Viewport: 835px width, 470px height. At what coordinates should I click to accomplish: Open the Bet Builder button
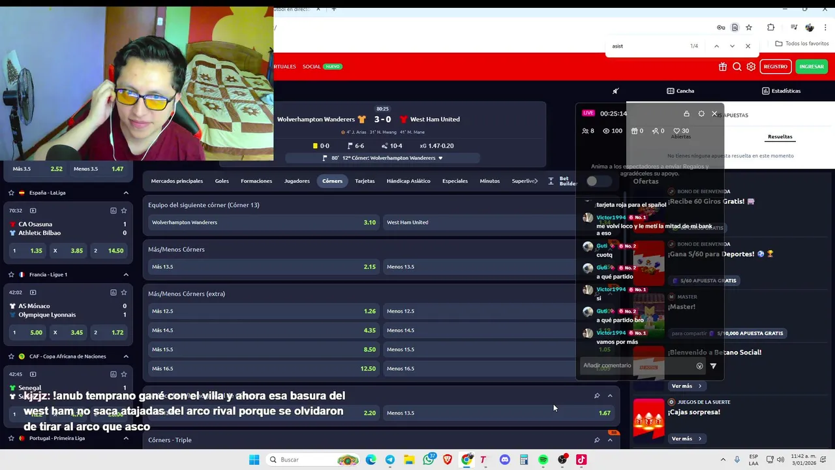pos(562,181)
